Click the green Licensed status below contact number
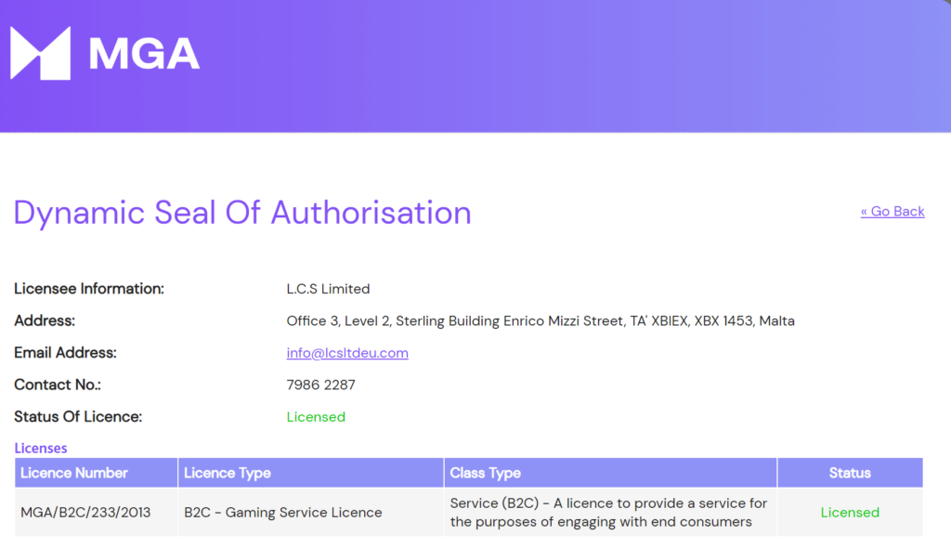Image resolution: width=951 pixels, height=548 pixels. [x=316, y=417]
